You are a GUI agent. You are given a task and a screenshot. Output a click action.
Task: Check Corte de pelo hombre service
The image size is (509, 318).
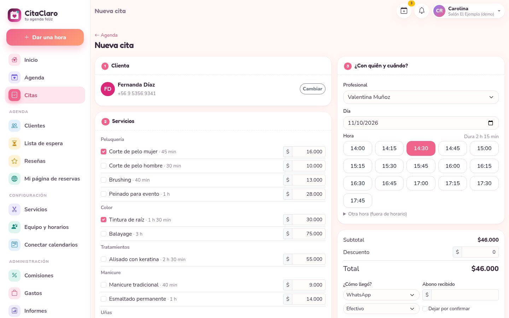pos(104,166)
